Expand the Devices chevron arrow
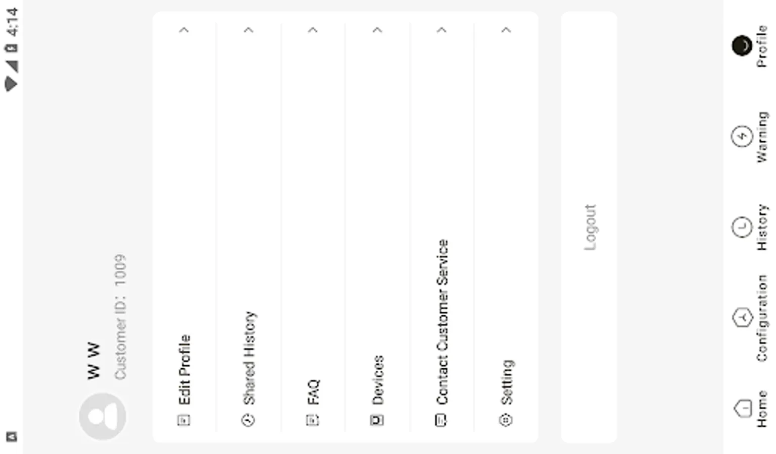Screen dimensions: 776x454 (377, 30)
